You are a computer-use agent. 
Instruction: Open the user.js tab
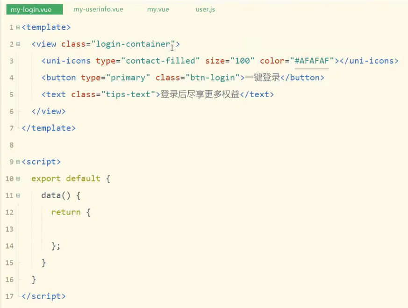coord(205,9)
